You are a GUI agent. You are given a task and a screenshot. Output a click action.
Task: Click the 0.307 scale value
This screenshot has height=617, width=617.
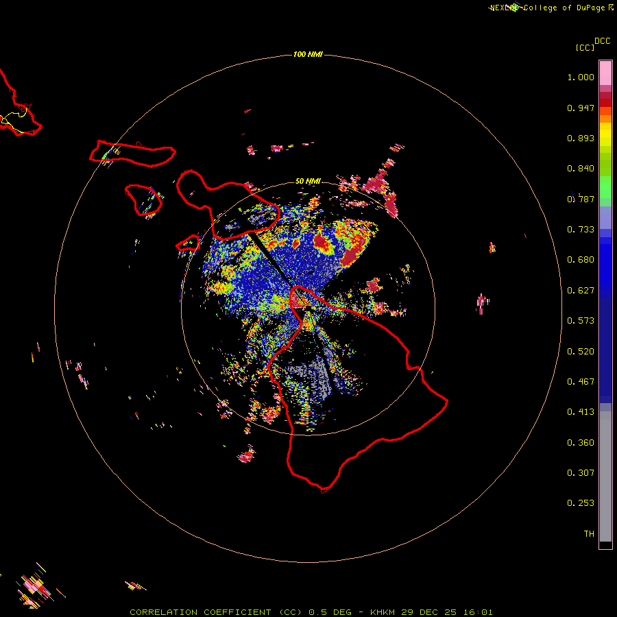tap(581, 473)
